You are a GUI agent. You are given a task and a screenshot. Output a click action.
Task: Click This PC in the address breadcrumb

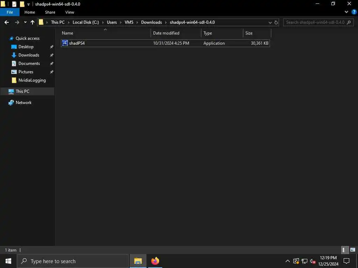(x=58, y=22)
